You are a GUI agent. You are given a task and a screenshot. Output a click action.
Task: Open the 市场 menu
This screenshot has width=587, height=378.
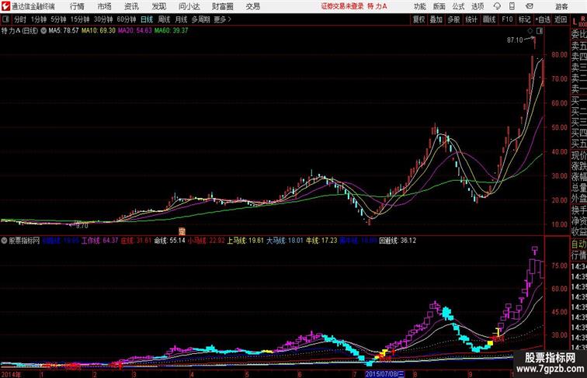104,6
